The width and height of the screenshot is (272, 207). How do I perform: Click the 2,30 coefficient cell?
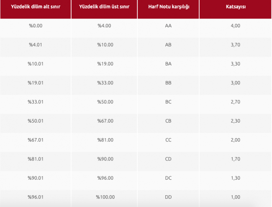pos(236,123)
